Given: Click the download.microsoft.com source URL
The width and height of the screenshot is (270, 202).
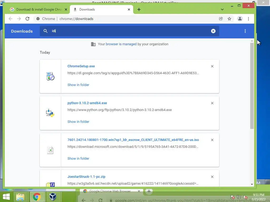Looking at the screenshot, I should point(133,147).
